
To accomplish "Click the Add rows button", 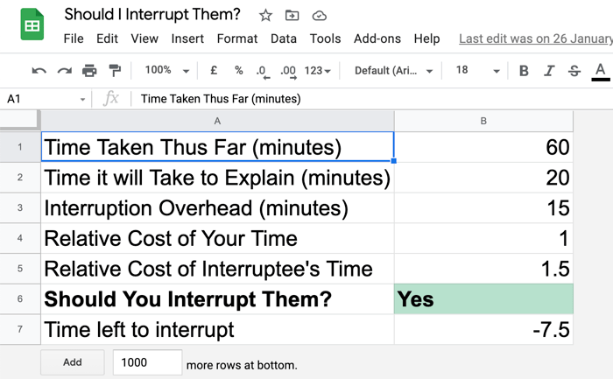I will click(x=73, y=362).
